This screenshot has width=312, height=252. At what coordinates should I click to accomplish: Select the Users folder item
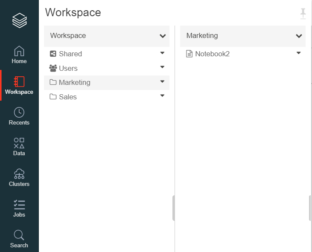click(x=68, y=68)
